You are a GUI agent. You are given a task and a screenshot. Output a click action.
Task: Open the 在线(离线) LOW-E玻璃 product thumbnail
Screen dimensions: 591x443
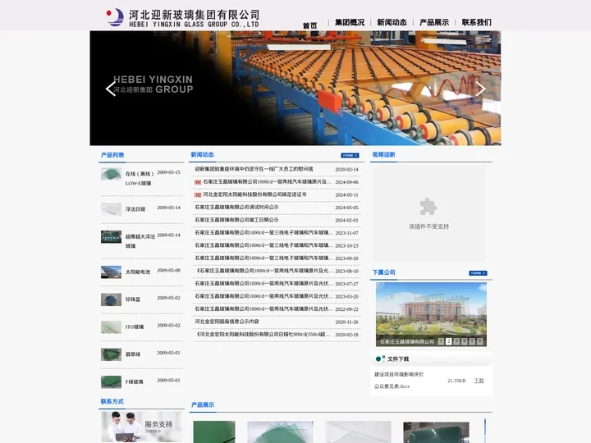111,174
